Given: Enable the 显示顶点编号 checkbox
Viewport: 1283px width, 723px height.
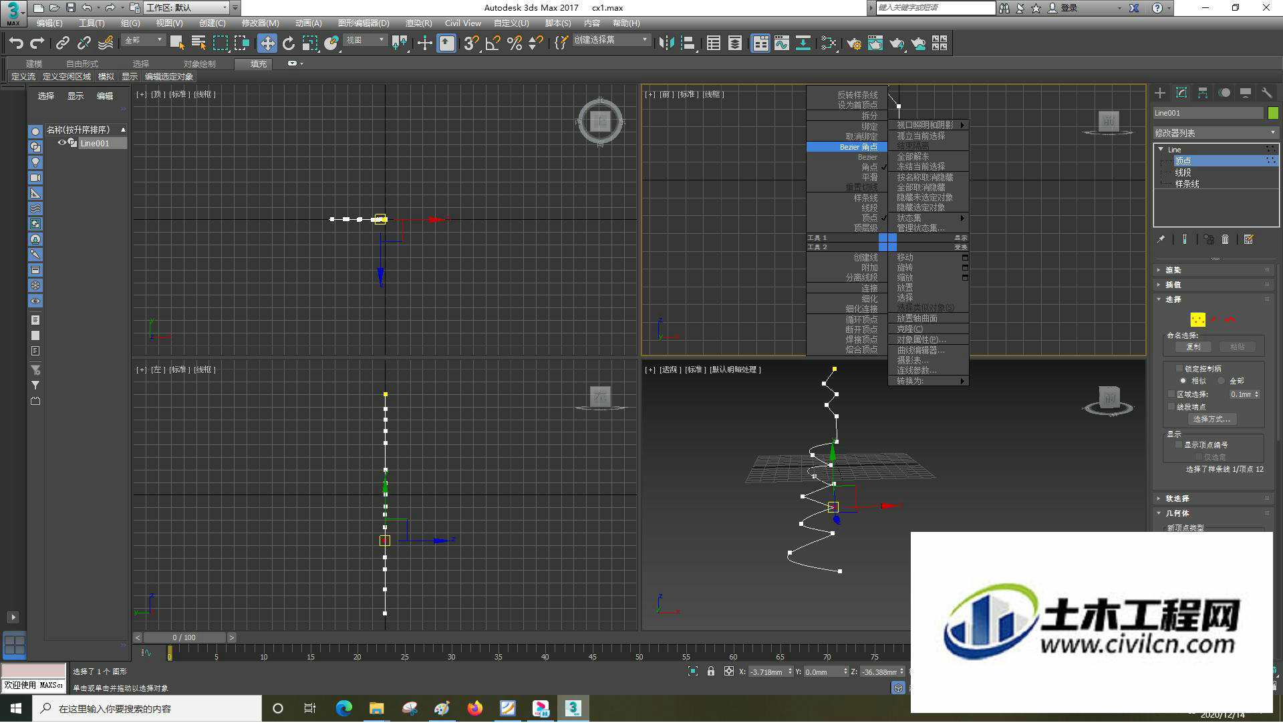Looking at the screenshot, I should [1179, 444].
